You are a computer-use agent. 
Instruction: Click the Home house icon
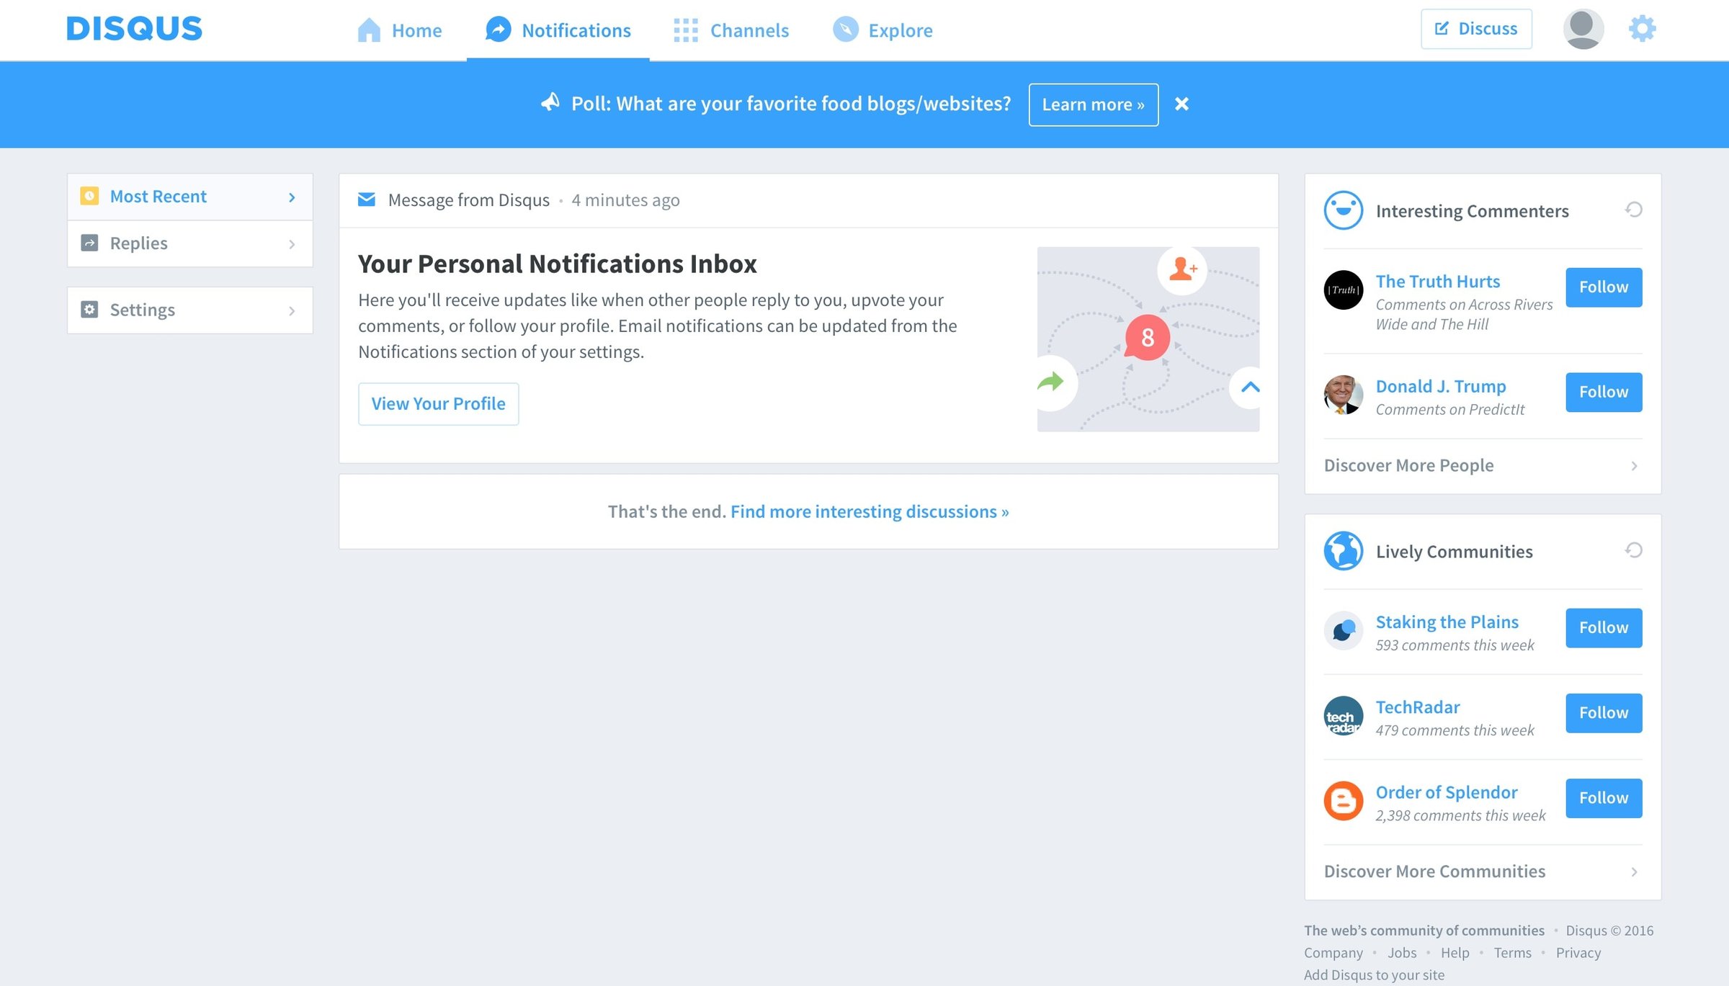point(369,30)
